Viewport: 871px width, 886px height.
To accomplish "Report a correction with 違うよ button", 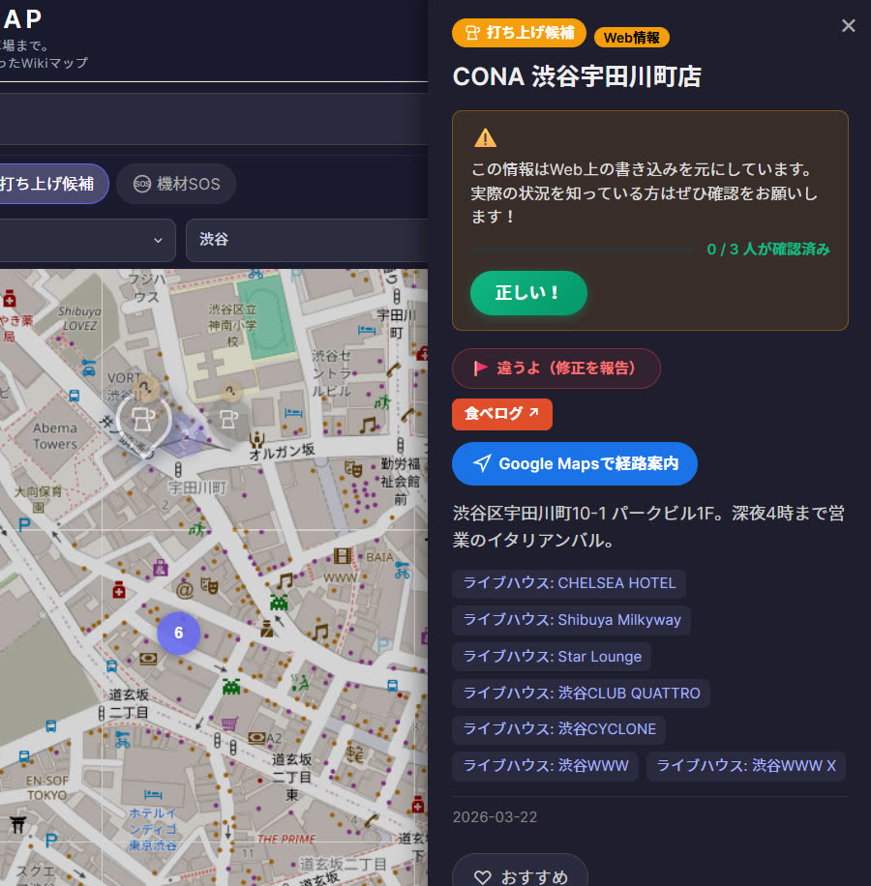I will (x=556, y=369).
